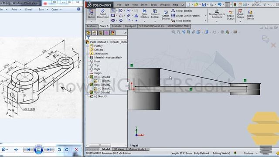The width and height of the screenshot is (279, 157).
Task: Select the Smart Dimension tool
Action: click(x=103, y=14)
